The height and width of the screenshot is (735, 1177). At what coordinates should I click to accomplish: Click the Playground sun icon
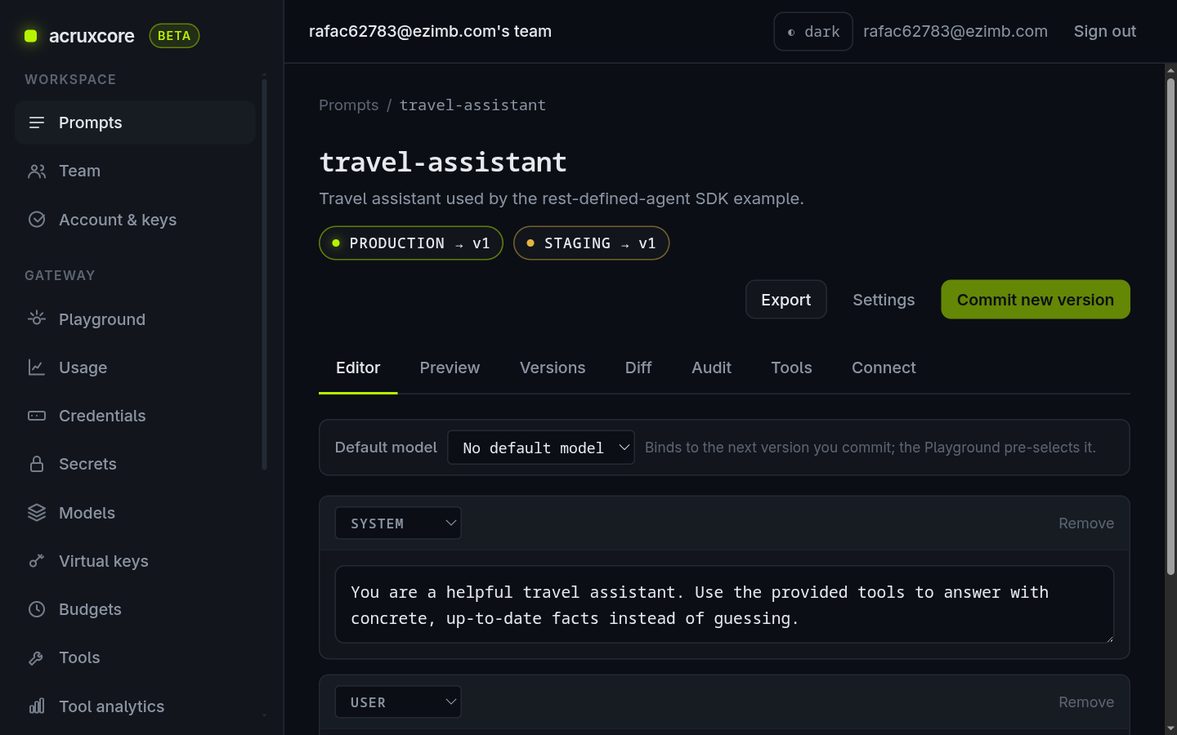(37, 318)
